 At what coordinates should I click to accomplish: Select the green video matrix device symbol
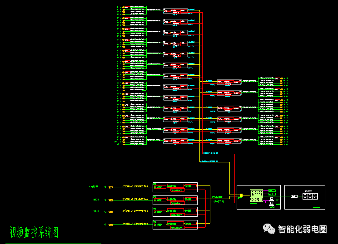pos(256,195)
